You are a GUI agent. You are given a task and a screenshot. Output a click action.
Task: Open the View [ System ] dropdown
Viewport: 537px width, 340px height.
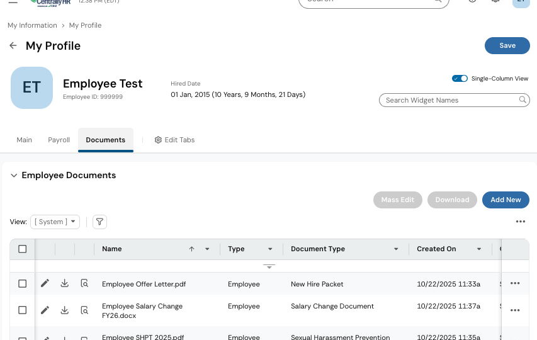pyautogui.click(x=55, y=222)
